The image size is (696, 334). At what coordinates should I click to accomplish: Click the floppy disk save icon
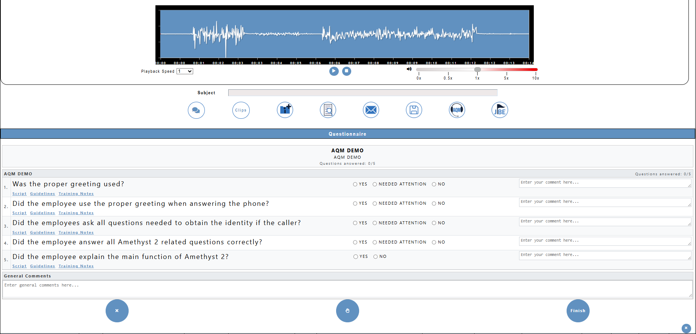point(414,110)
